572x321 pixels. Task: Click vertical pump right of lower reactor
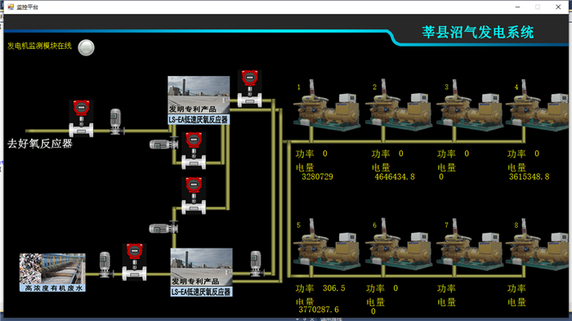257,264
